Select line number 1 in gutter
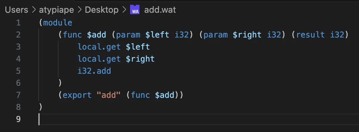Image resolution: width=359 pixels, height=132 pixels. tap(18, 22)
